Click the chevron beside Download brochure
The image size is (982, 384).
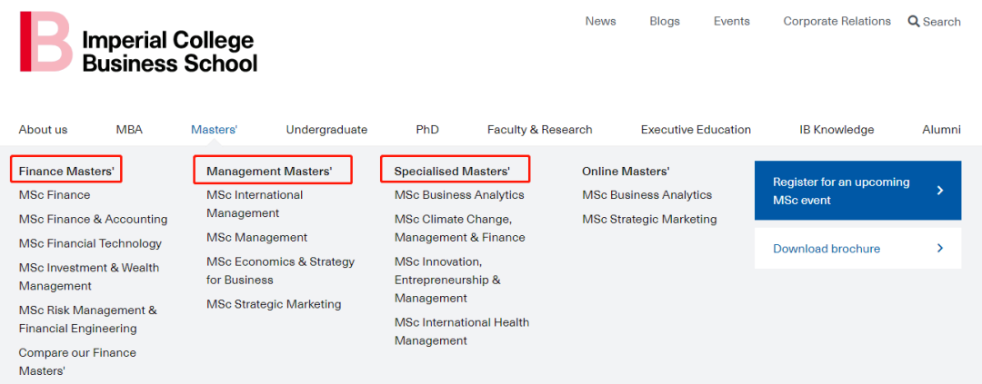click(x=939, y=249)
